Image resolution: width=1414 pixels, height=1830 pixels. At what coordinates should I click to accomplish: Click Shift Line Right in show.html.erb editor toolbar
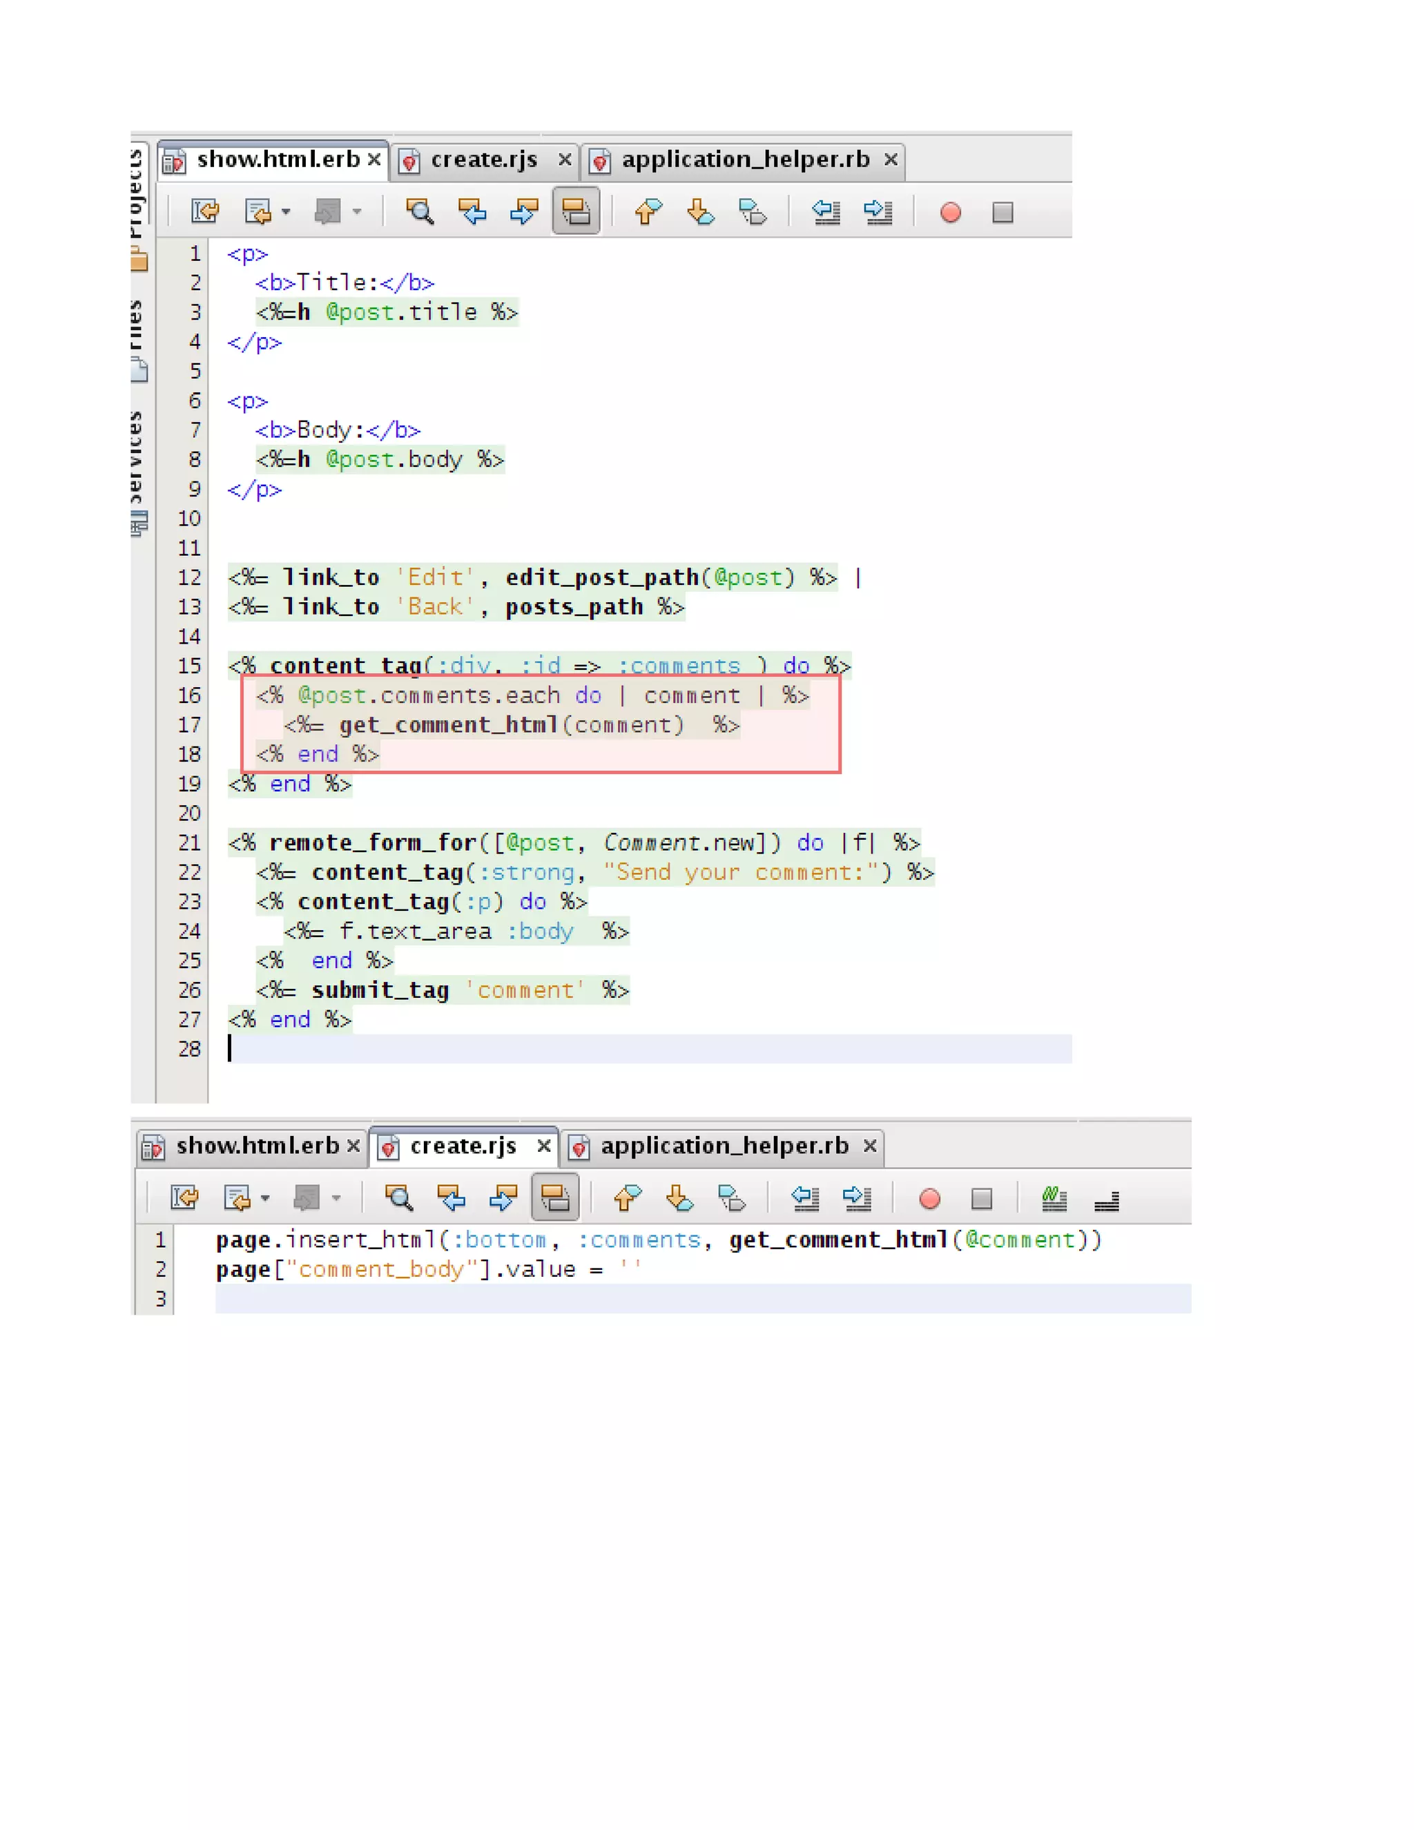pos(878,211)
